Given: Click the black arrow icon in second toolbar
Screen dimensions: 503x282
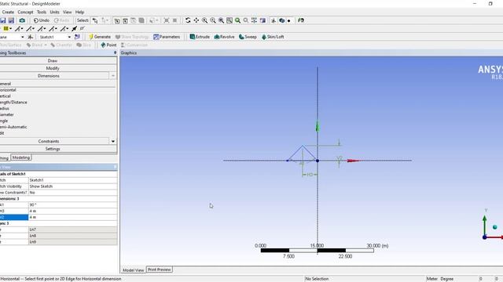Looking at the screenshot, I should (x=74, y=29).
